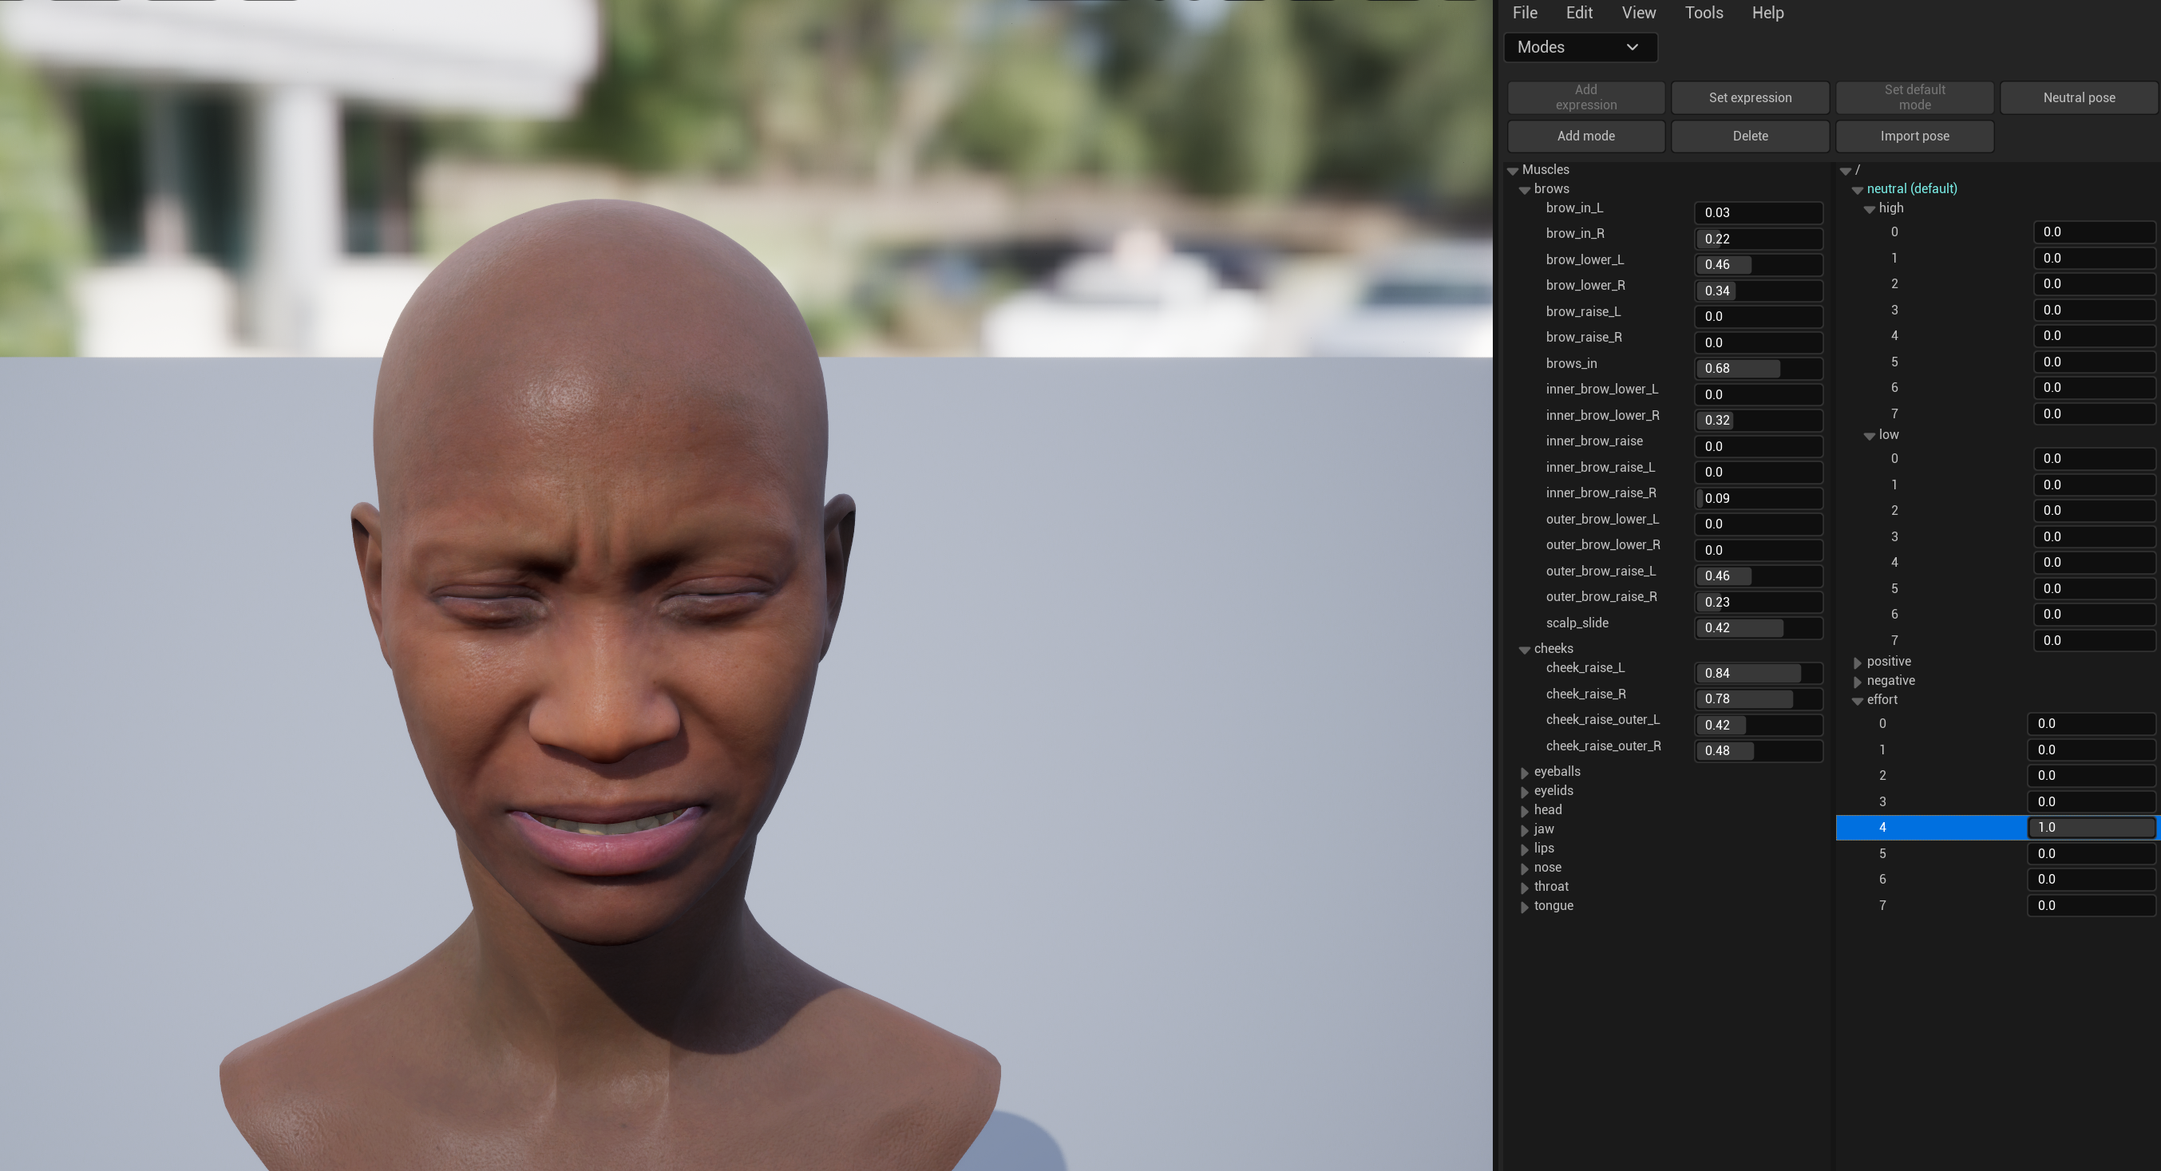Viewport: 2161px width, 1171px height.
Task: Click the Neutral pose button
Action: point(2078,97)
